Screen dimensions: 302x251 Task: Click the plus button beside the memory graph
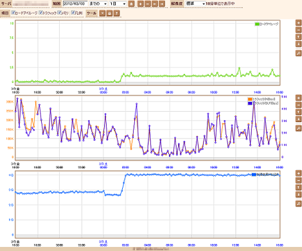(x=298, y=173)
